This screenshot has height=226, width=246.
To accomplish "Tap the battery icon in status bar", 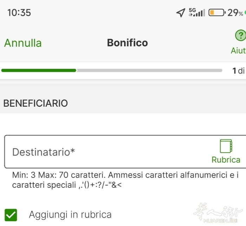I will (x=217, y=13).
